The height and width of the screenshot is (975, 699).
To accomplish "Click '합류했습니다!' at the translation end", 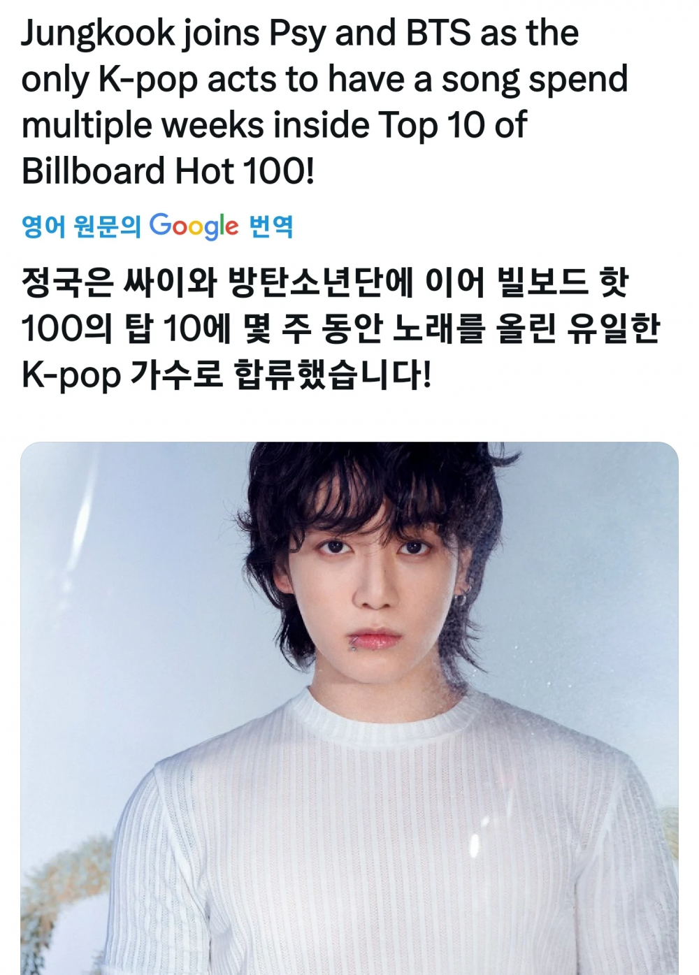I will pyautogui.click(x=332, y=375).
